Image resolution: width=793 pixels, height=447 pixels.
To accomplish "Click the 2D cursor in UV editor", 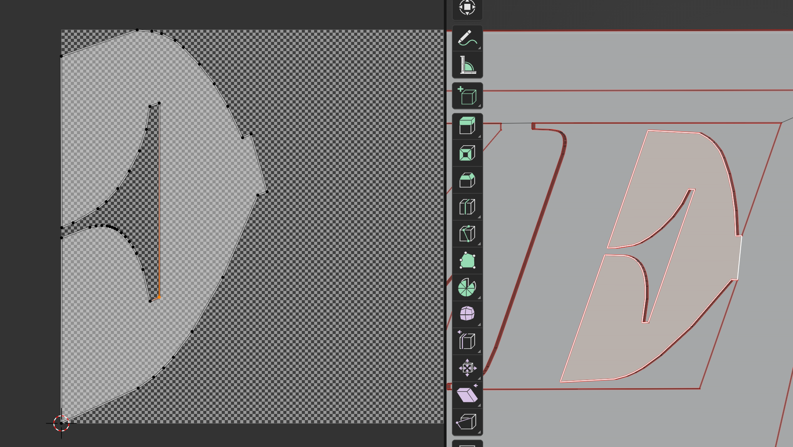I will pyautogui.click(x=61, y=423).
